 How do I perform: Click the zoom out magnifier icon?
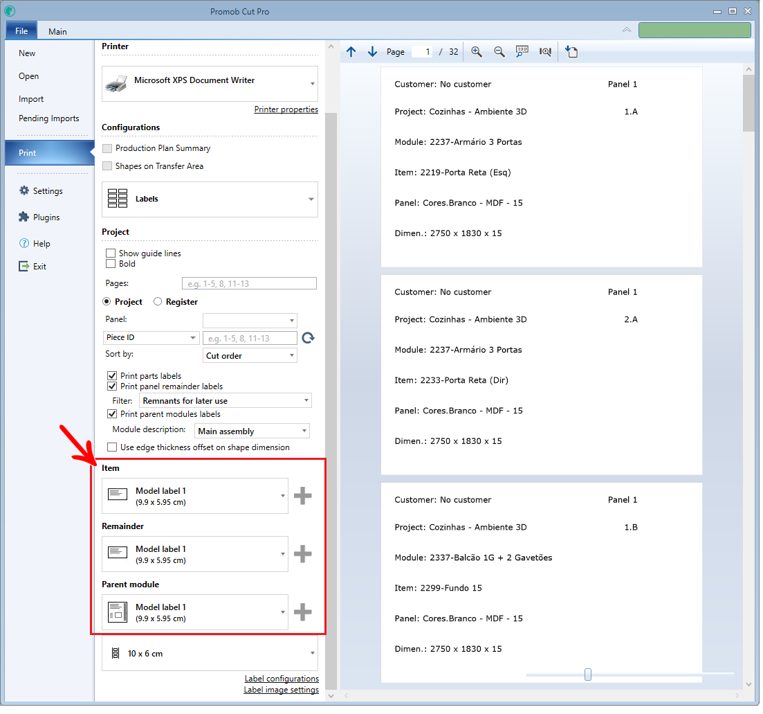499,52
